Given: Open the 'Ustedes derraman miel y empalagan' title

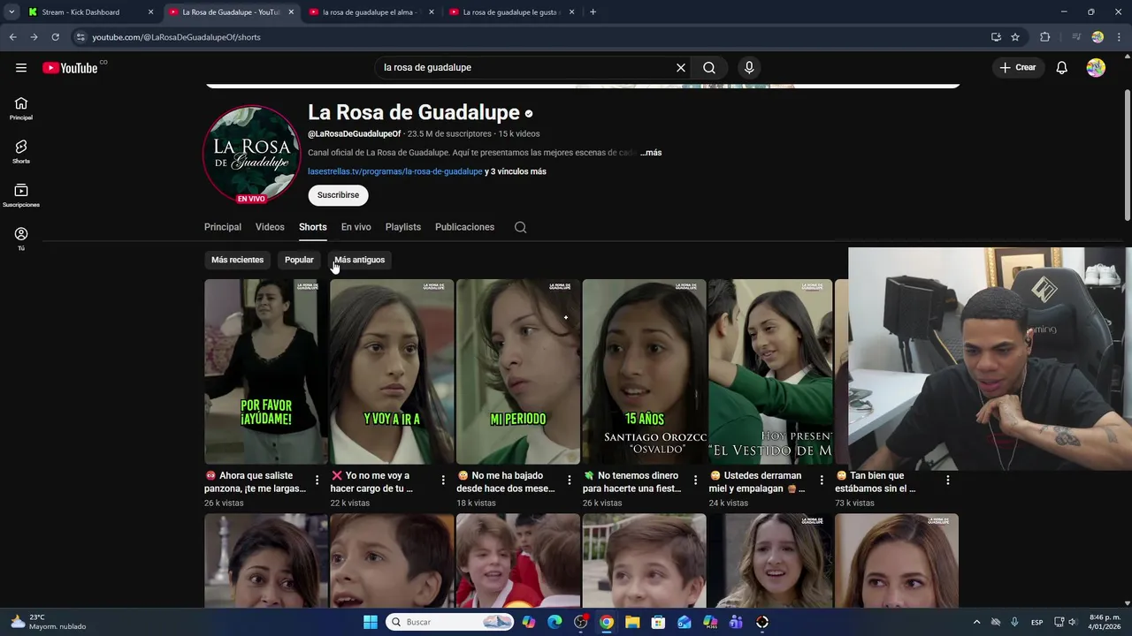Looking at the screenshot, I should tap(757, 481).
